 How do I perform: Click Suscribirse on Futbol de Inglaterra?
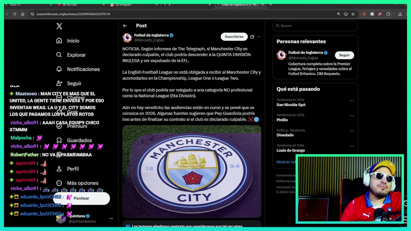coord(234,37)
